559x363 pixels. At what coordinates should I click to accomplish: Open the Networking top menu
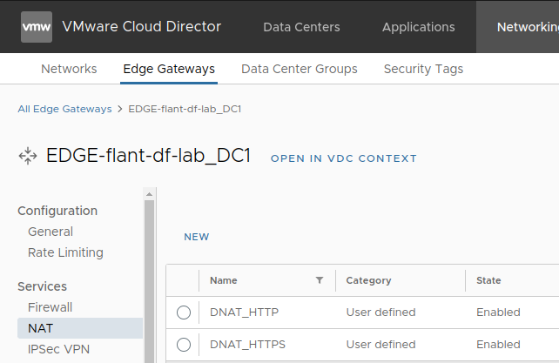pos(527,27)
